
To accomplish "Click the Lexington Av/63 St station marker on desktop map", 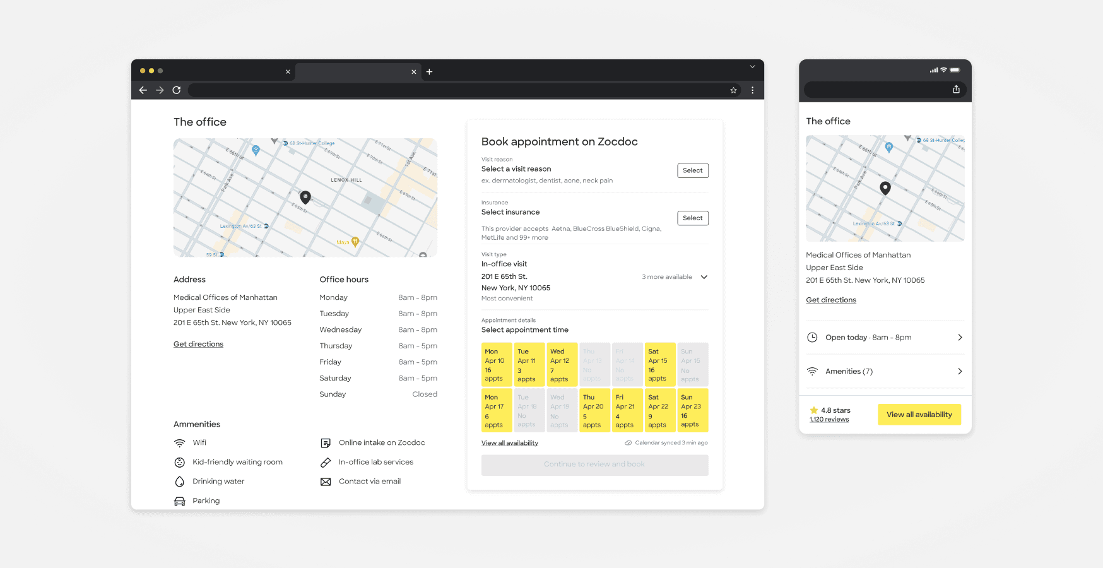I will click(x=266, y=226).
